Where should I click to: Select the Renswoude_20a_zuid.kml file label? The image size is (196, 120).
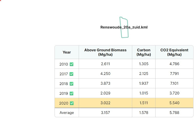(124, 27)
